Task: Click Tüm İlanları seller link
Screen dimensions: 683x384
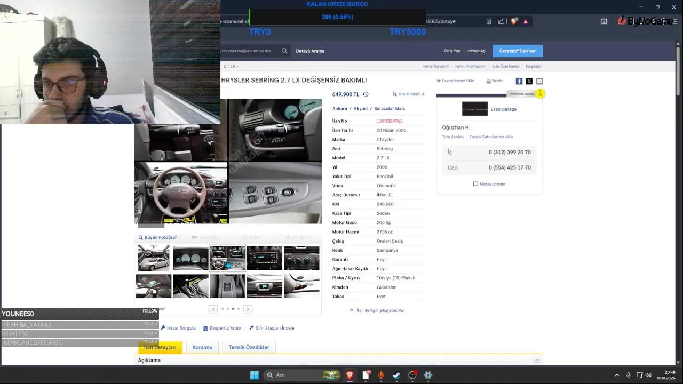Action: click(x=452, y=137)
